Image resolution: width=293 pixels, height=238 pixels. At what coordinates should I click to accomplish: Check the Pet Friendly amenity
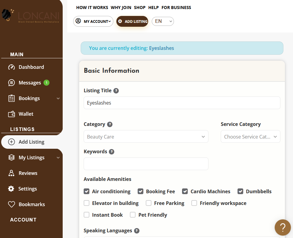[133, 215]
